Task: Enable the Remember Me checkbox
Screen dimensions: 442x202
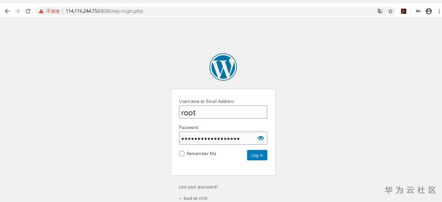Action: click(182, 154)
